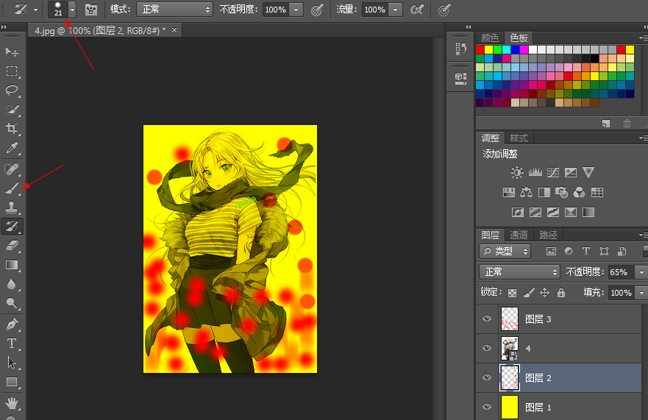
Task: Select the Pen tool
Action: (12, 324)
